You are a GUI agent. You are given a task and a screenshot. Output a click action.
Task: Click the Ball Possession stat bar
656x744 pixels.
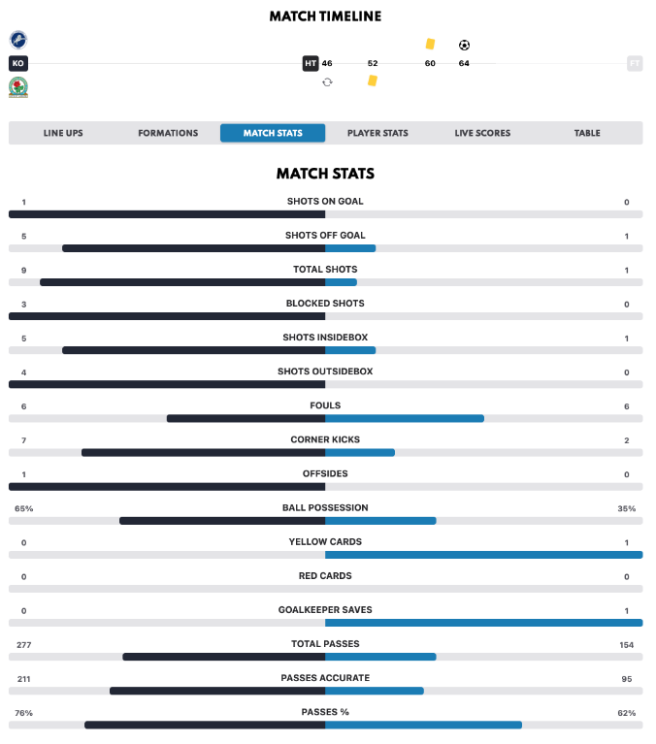pos(326,521)
